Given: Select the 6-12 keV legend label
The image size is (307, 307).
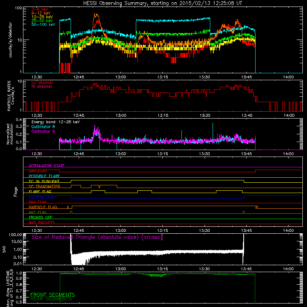Looking at the screenshot, I should tap(41, 13).
